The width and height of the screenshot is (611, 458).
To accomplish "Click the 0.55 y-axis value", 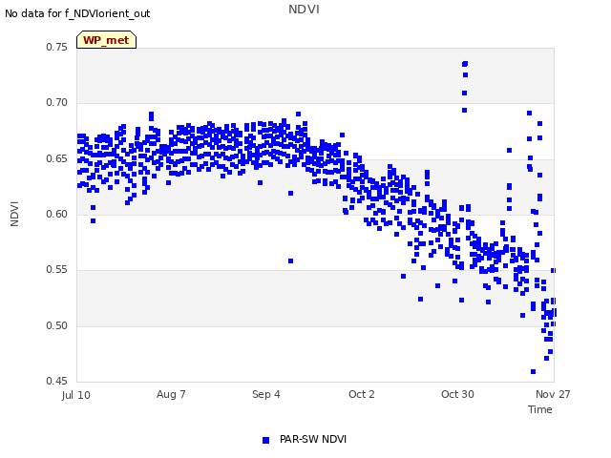I will [57, 269].
